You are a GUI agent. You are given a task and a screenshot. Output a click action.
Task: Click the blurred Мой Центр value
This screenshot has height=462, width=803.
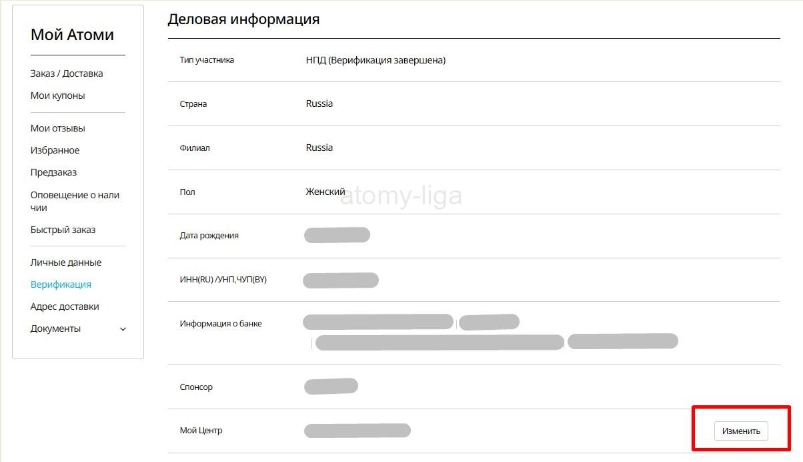357,431
